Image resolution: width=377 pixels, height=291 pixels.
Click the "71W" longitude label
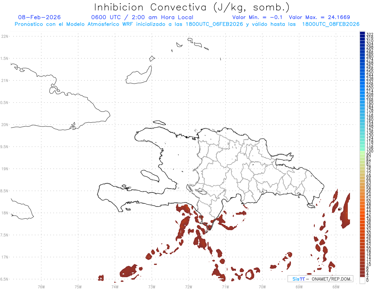tap(225, 287)
